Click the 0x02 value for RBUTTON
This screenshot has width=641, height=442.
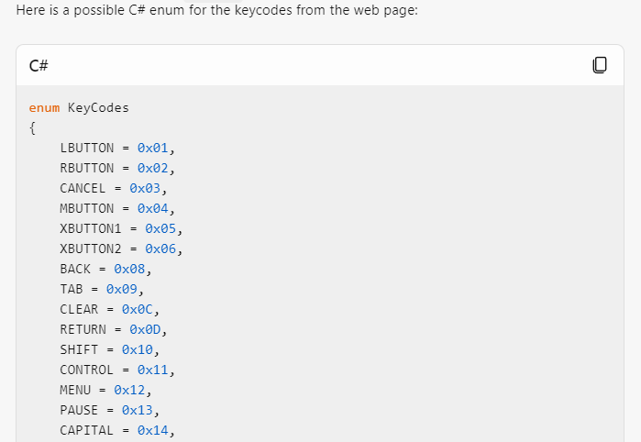(152, 168)
